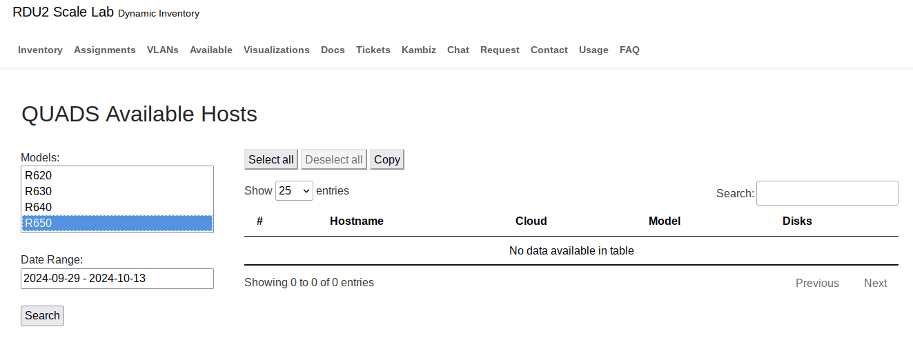Image resolution: width=913 pixels, height=358 pixels.
Task: Choose R630 from the Models listbox
Action: [x=39, y=191]
